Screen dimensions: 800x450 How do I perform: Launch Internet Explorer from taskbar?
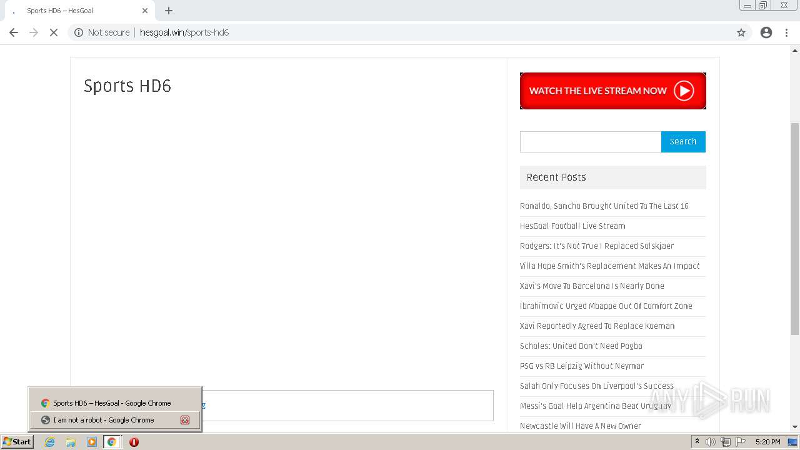tap(50, 442)
